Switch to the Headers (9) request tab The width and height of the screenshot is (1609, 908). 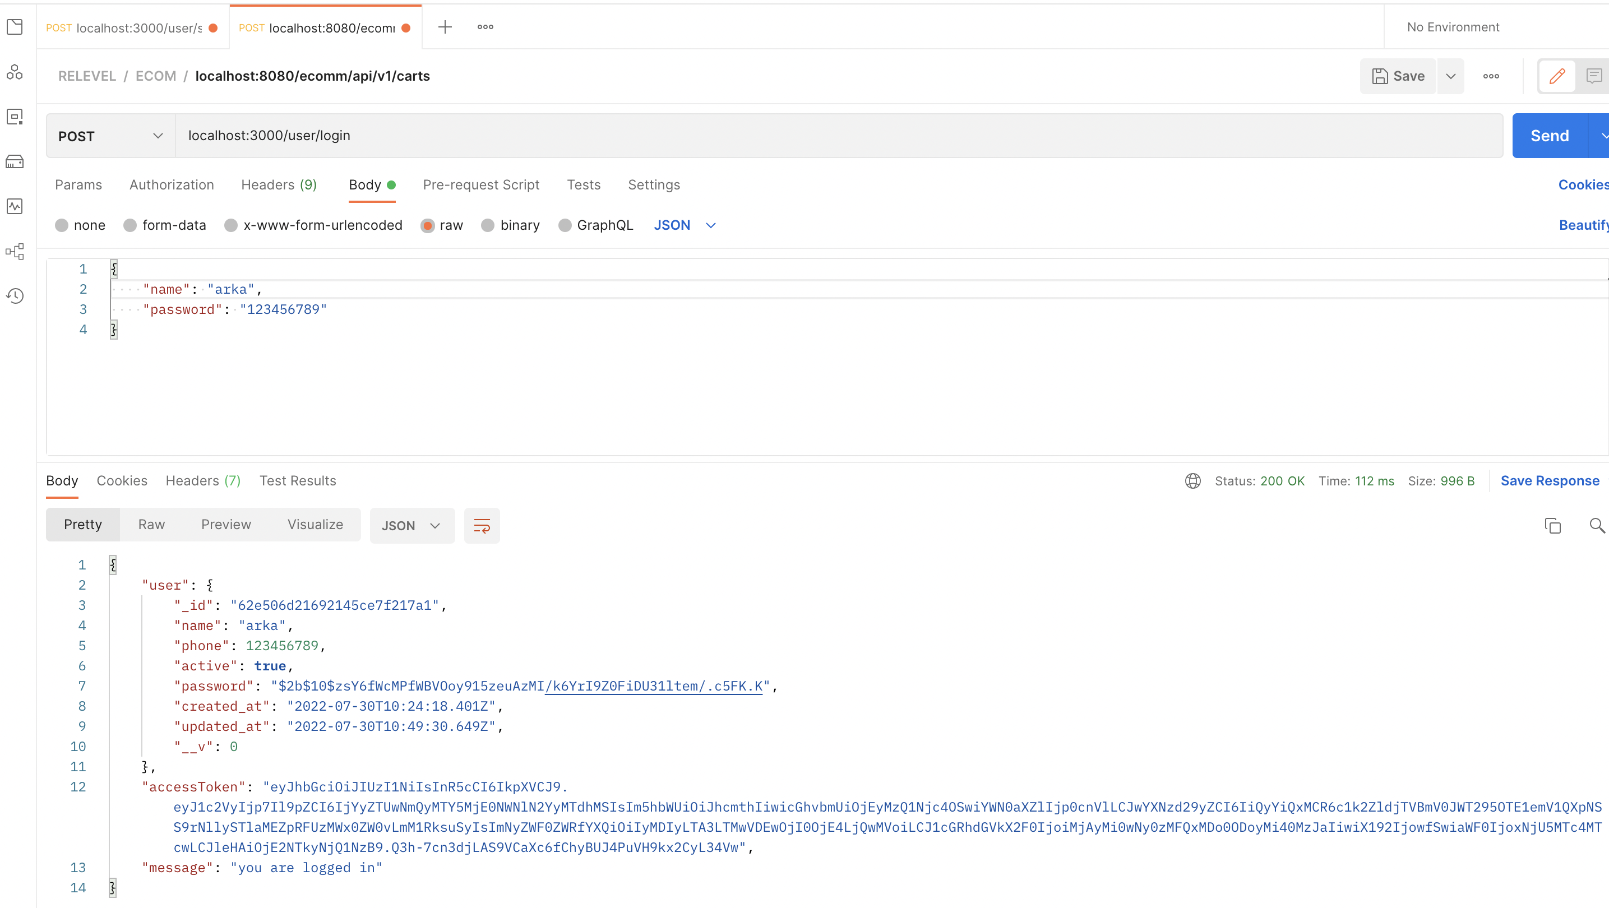click(279, 185)
